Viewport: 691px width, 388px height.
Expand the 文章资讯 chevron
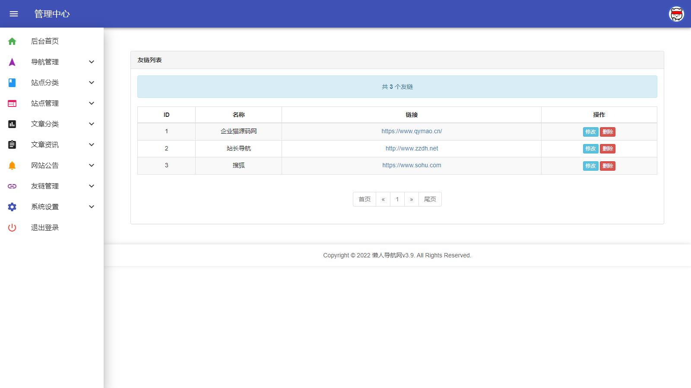[92, 145]
